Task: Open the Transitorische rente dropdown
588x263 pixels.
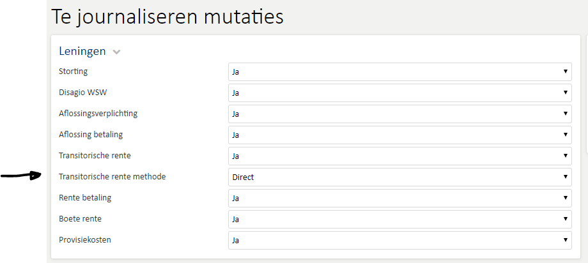Action: (399, 156)
